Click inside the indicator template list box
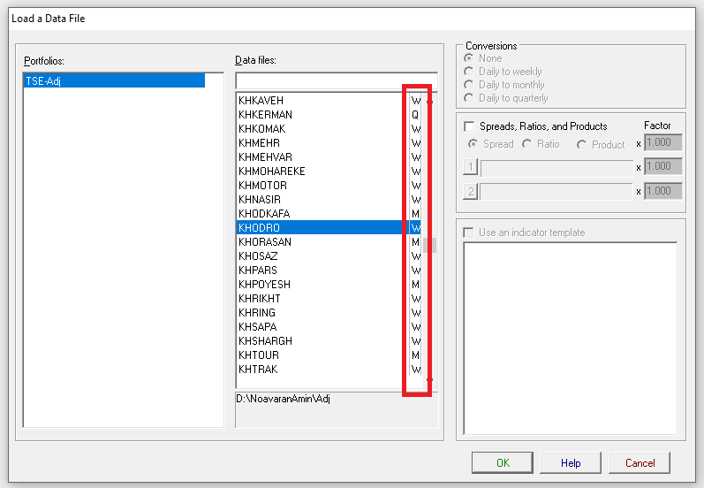This screenshot has height=488, width=704. click(571, 339)
